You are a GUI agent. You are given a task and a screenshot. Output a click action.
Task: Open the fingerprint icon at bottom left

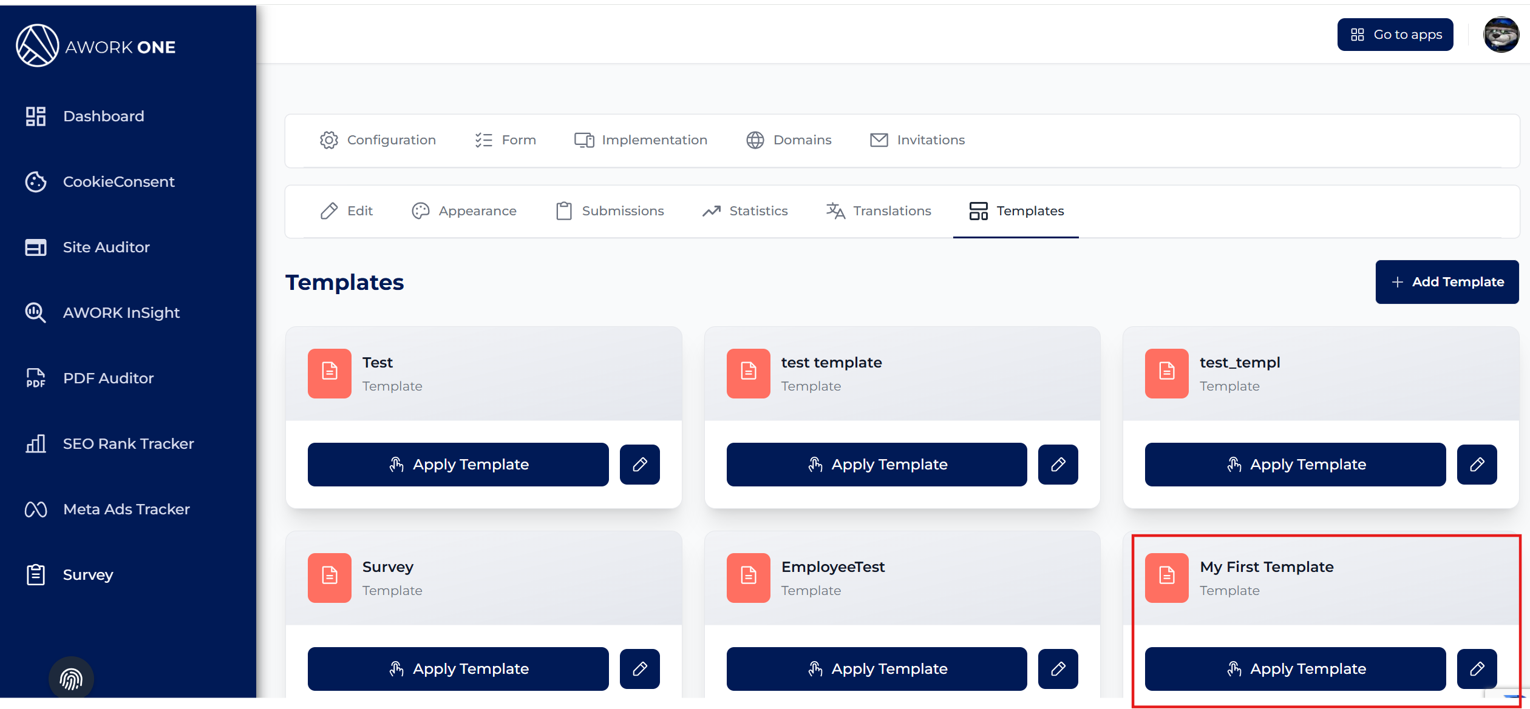[x=71, y=679]
